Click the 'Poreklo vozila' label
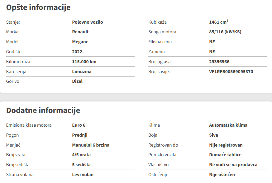272x183 pixels. [162, 155]
